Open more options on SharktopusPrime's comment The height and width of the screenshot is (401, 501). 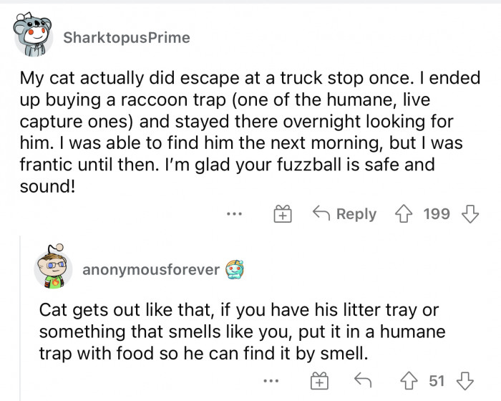tap(235, 213)
